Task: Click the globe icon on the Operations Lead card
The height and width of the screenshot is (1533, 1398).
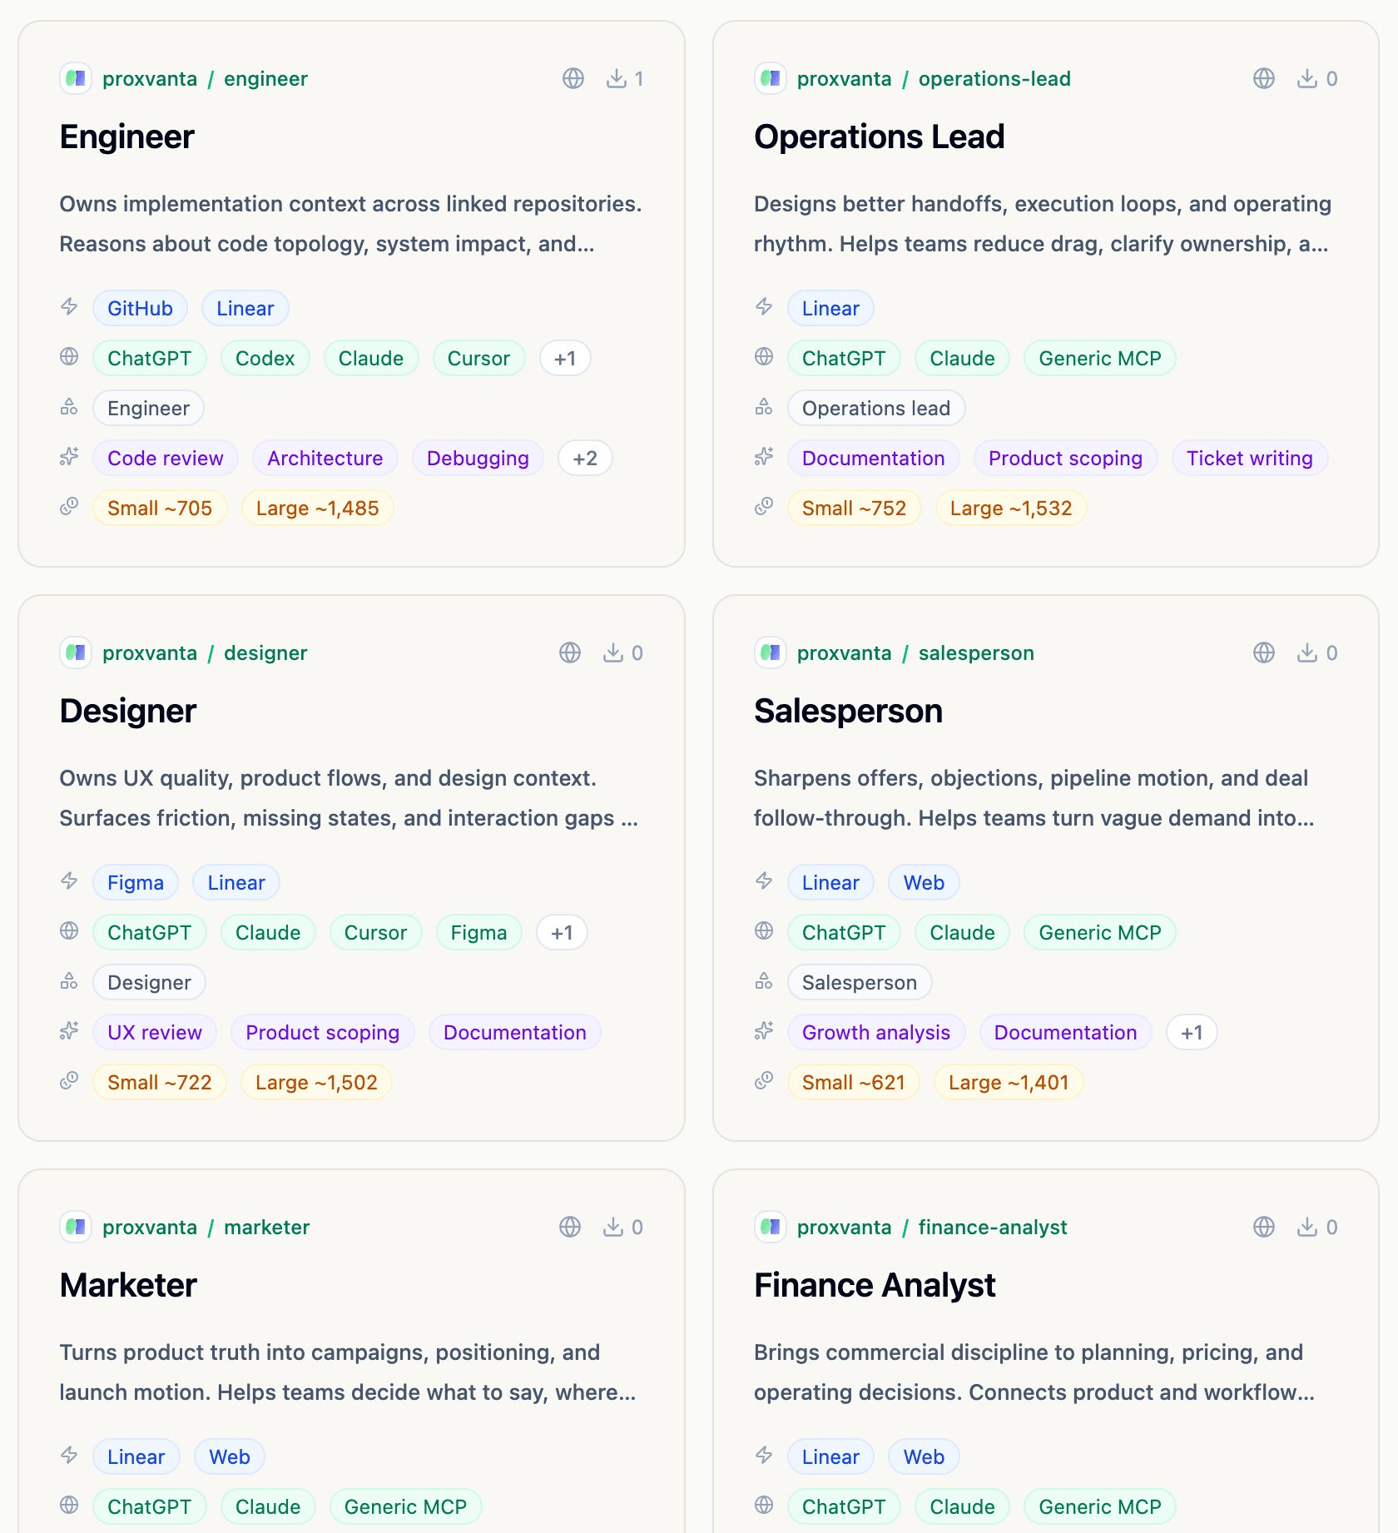Action: (1263, 79)
